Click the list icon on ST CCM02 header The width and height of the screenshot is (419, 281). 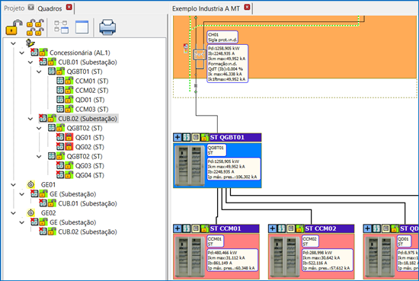(x=291, y=228)
